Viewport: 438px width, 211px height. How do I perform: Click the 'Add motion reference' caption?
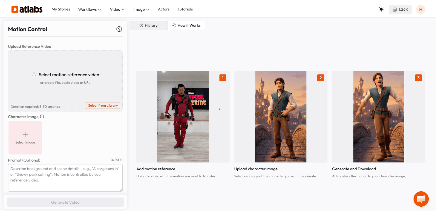[156, 169]
